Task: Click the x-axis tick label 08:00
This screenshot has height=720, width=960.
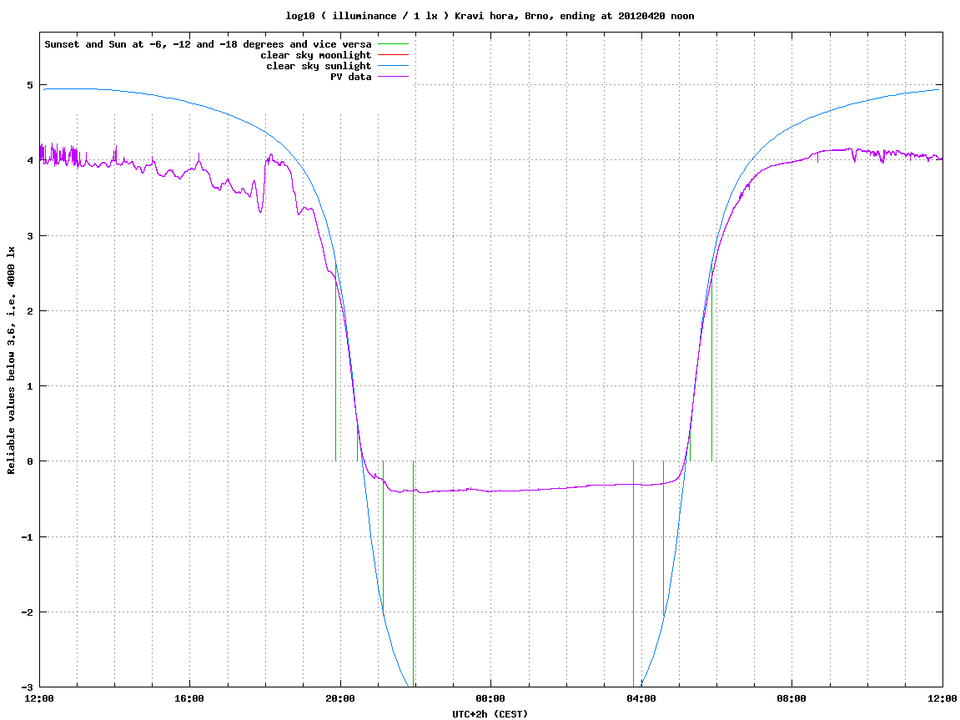Action: (792, 698)
